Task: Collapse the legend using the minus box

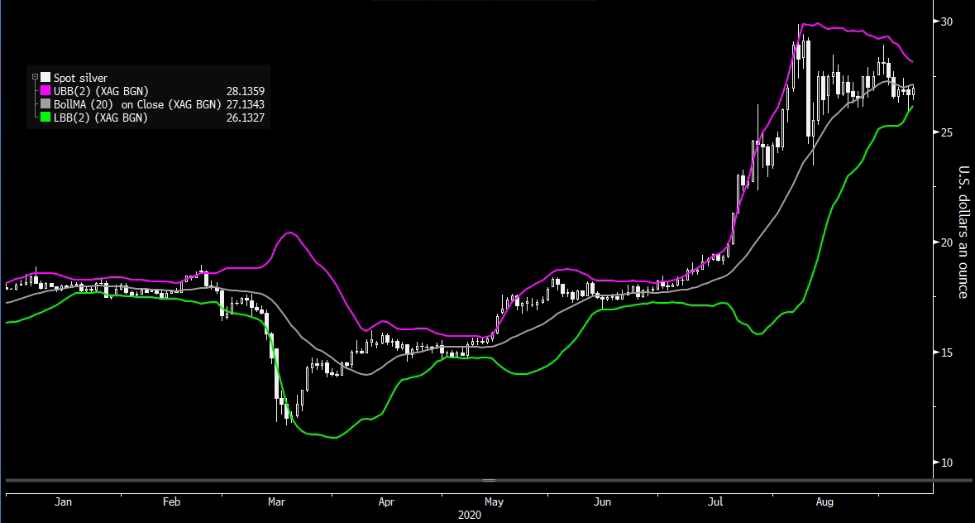Action: 35,77
